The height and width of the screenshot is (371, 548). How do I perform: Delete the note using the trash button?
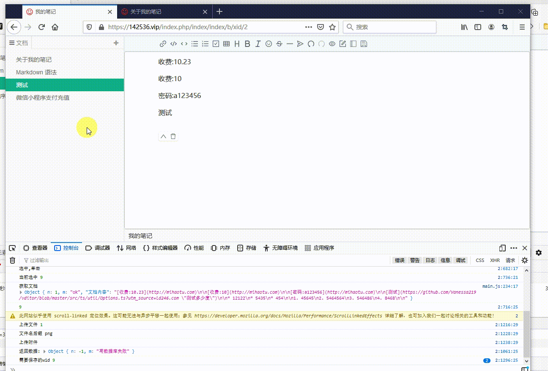click(173, 136)
